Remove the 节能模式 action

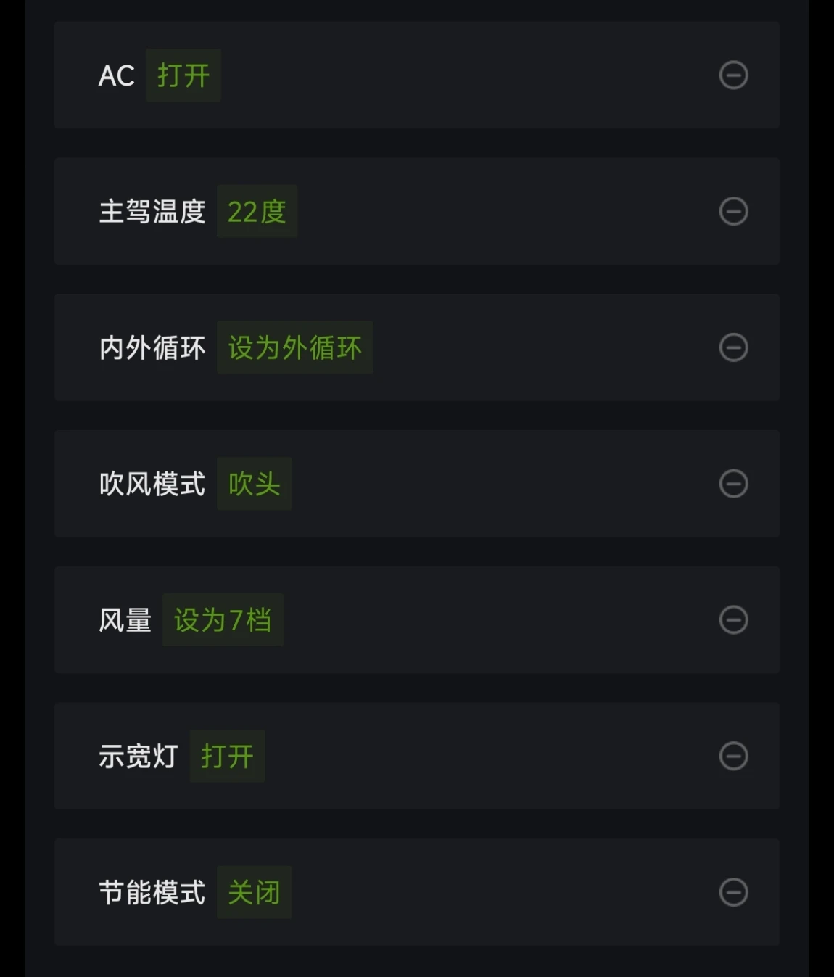(x=733, y=892)
